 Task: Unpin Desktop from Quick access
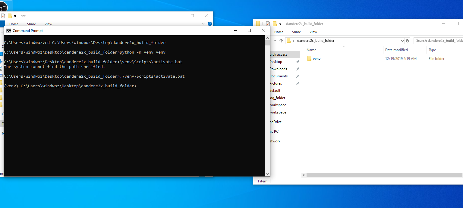(x=298, y=61)
